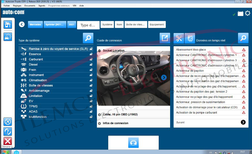Open vehicle settings icon below Home
The height and width of the screenshot is (154, 252).
coord(8,37)
